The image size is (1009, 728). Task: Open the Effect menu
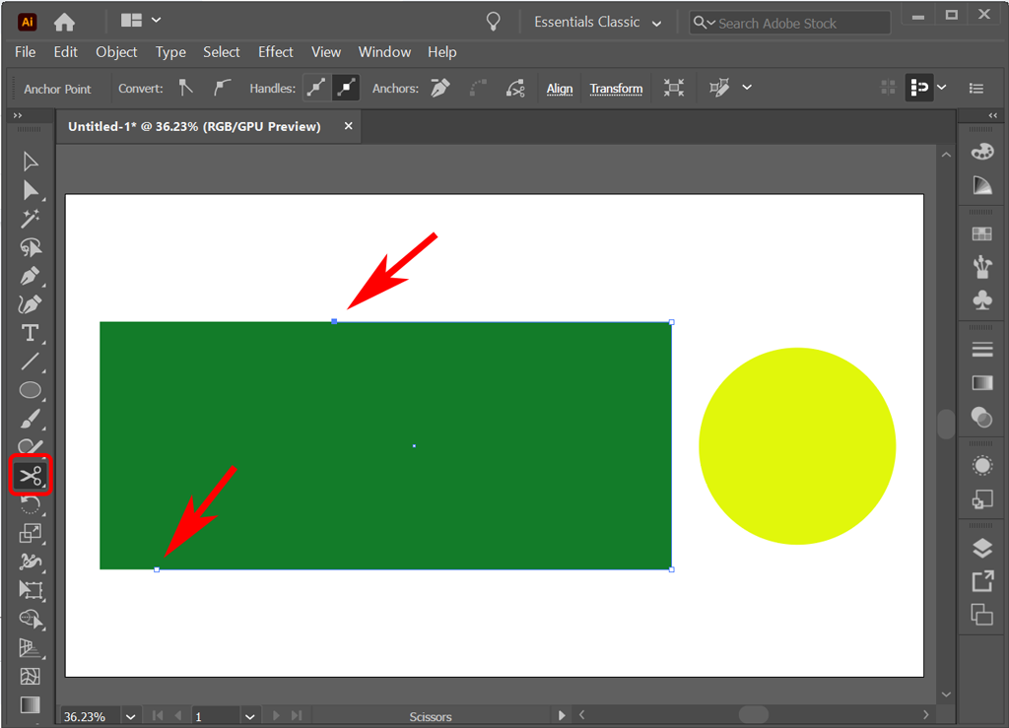pyautogui.click(x=275, y=52)
